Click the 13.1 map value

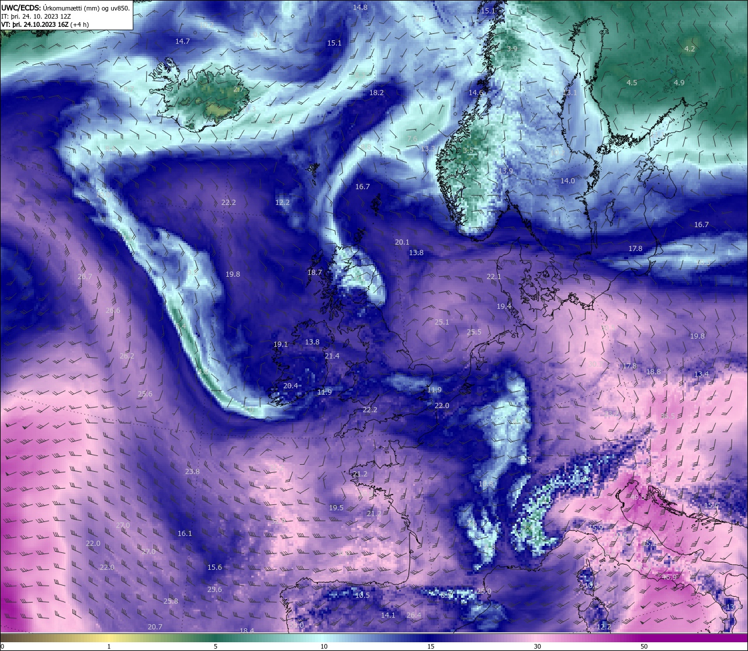click(569, 93)
